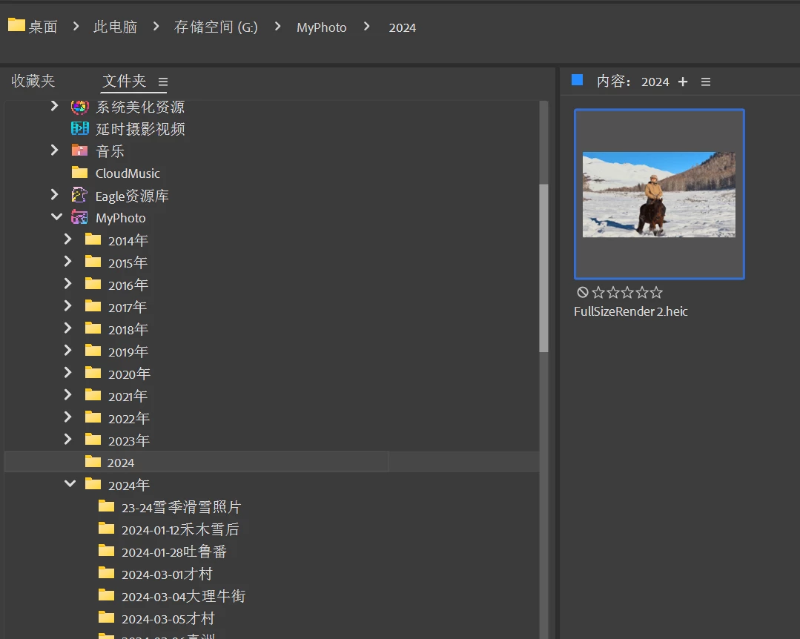The image size is (800, 639).
Task: Open chevron after 存储空间 (G:) in path bar
Action: point(277,26)
